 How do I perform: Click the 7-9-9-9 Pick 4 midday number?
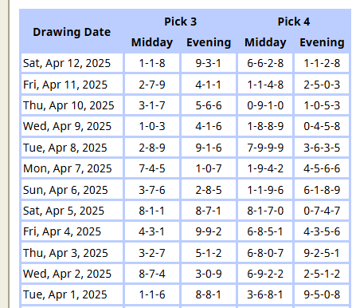click(x=265, y=148)
